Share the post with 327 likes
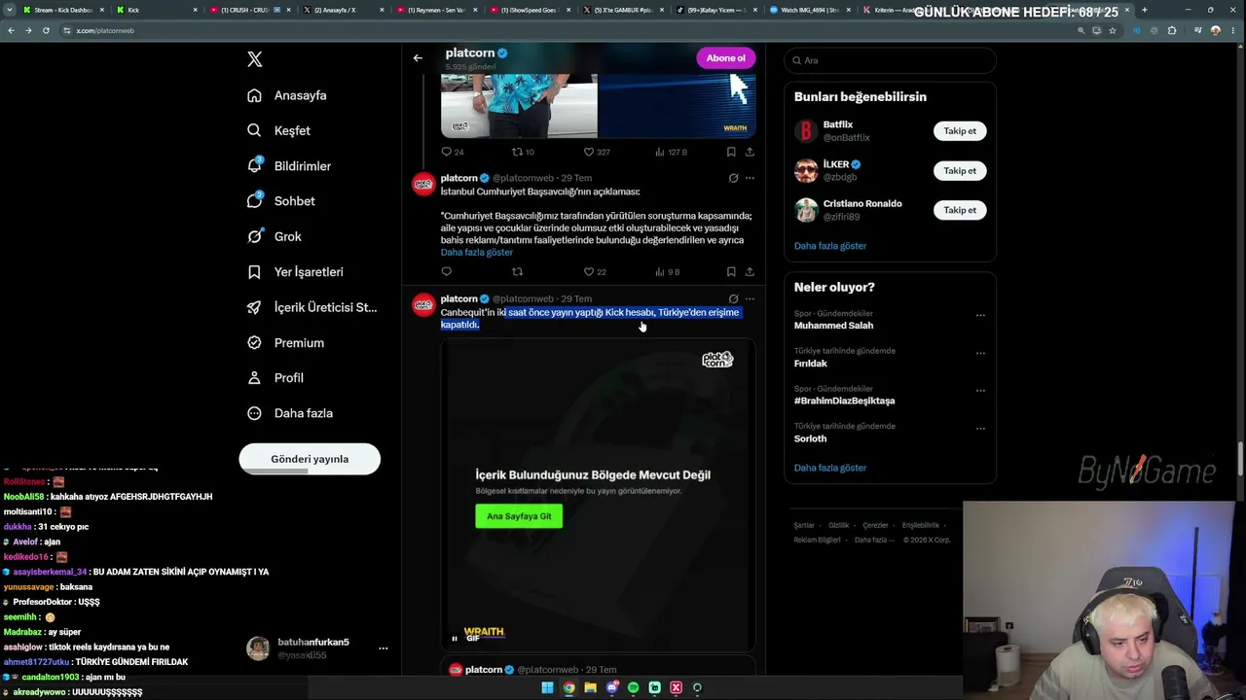Screen dimensions: 1246x700 pyautogui.click(x=750, y=152)
